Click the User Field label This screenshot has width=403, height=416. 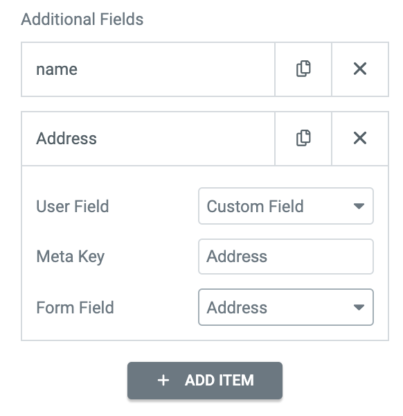73,206
